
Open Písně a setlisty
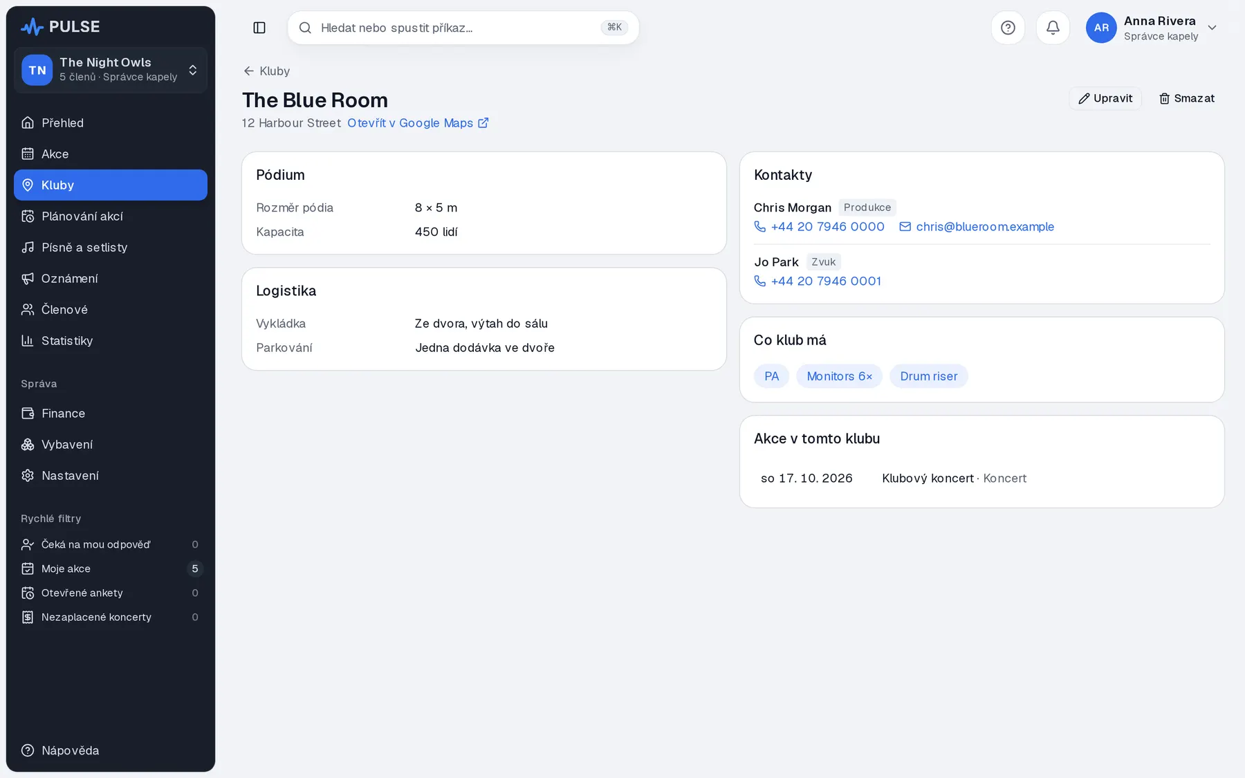click(x=111, y=248)
